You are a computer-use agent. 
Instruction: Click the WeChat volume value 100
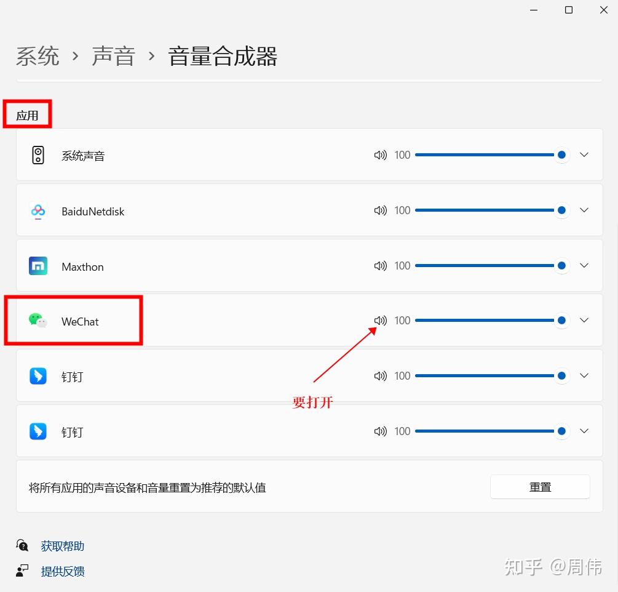coord(402,320)
